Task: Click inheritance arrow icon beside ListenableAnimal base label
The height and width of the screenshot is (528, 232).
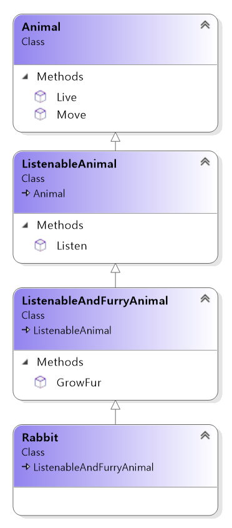Action: (x=26, y=330)
